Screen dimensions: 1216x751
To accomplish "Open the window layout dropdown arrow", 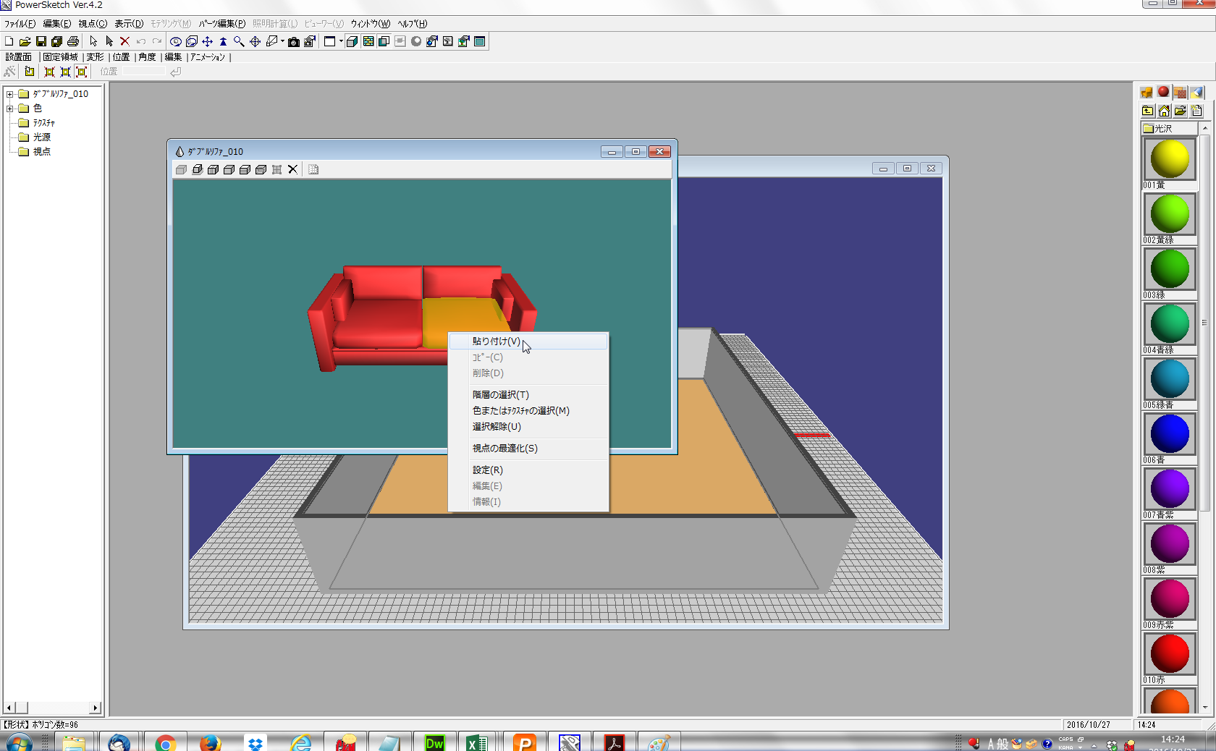I will tap(341, 42).
